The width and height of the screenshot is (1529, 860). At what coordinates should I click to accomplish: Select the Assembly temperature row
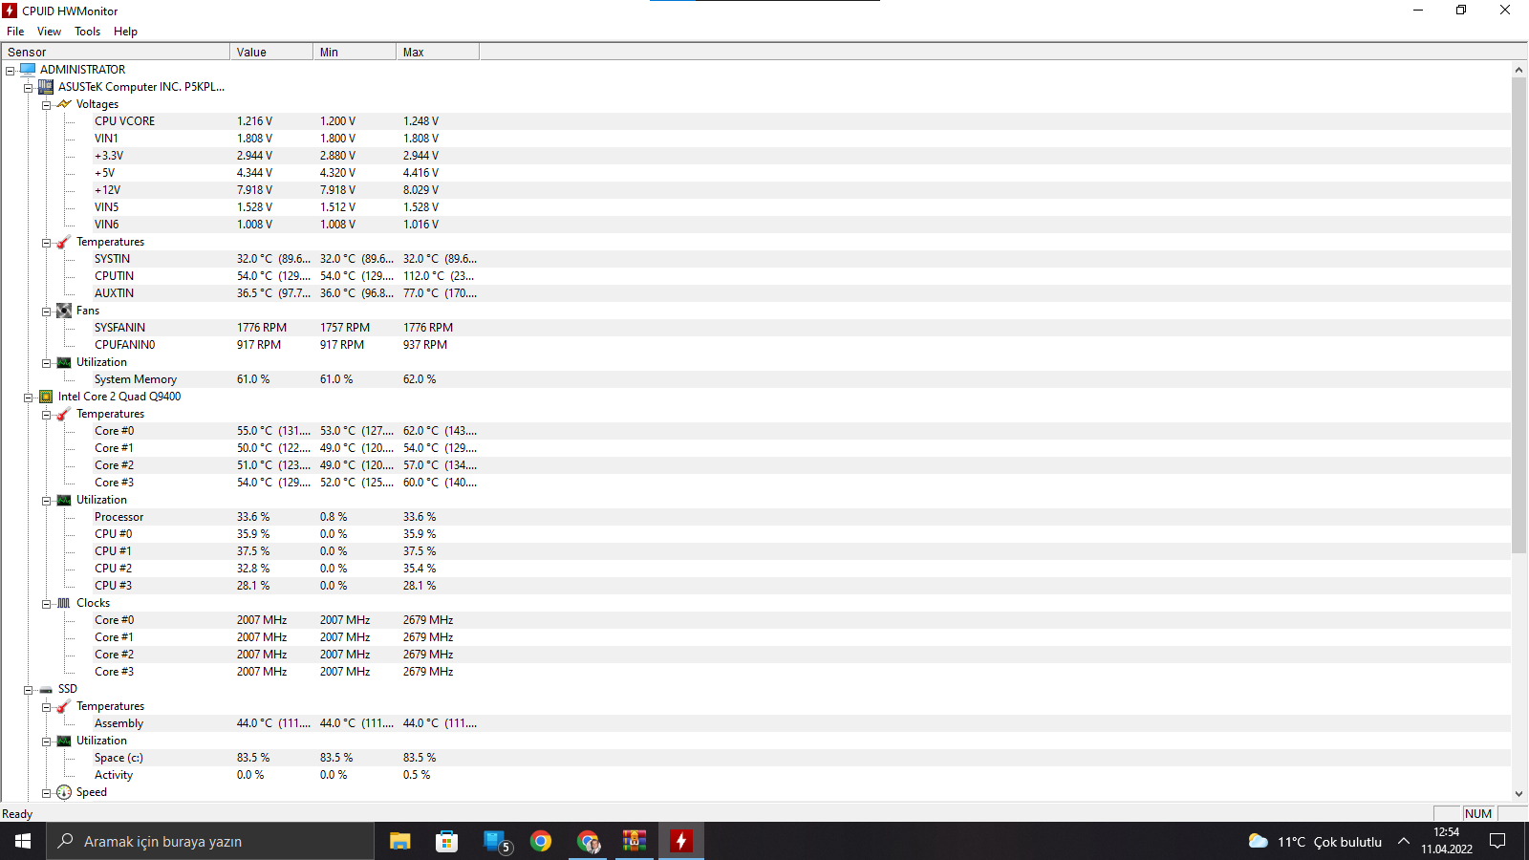point(756,723)
